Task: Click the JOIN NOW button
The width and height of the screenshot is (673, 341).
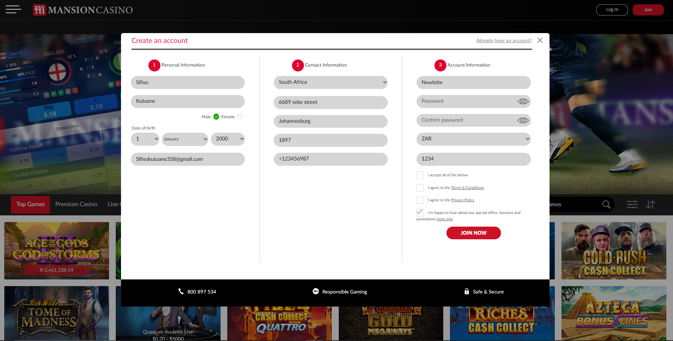Action: [474, 233]
